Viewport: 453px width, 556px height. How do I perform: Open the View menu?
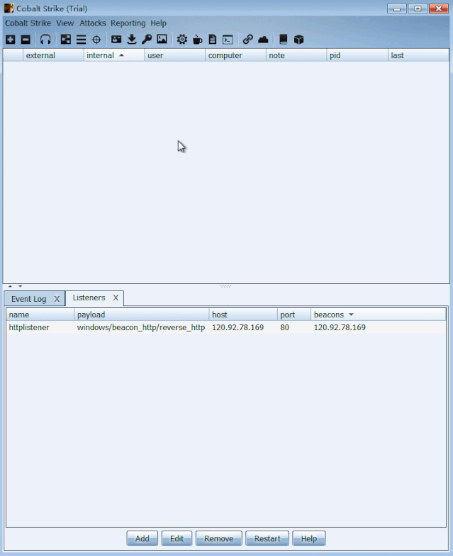65,23
